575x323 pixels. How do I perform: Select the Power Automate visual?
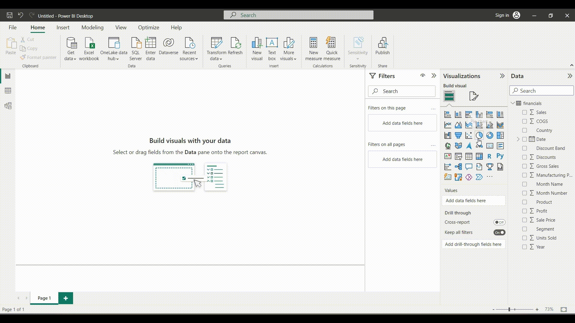tap(479, 177)
